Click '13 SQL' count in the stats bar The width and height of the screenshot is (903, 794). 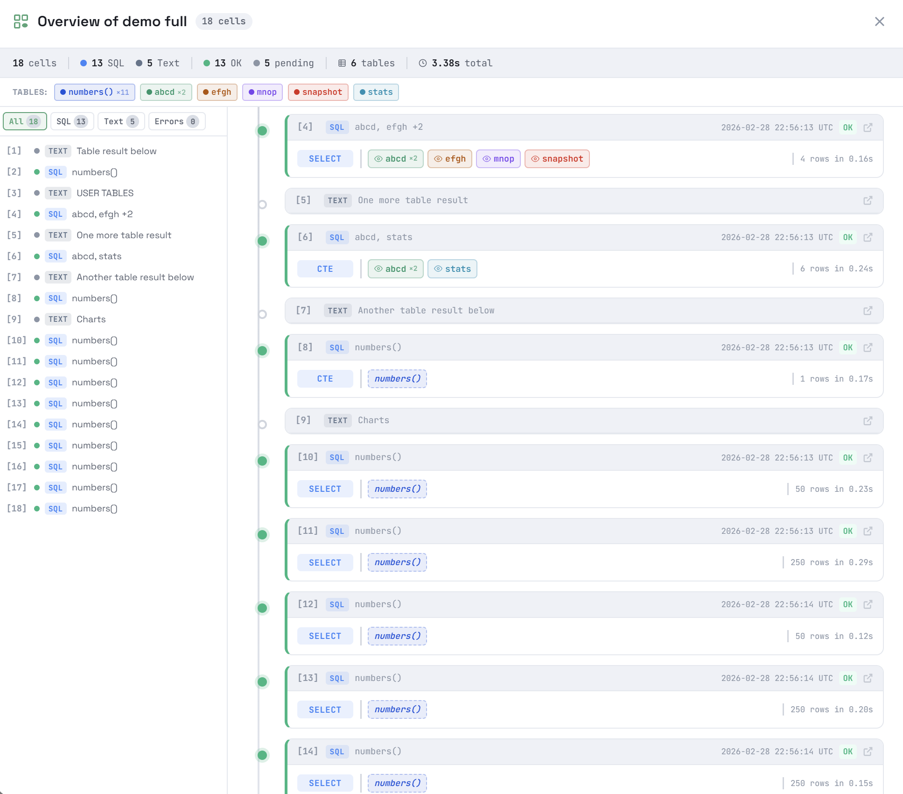pyautogui.click(x=102, y=63)
